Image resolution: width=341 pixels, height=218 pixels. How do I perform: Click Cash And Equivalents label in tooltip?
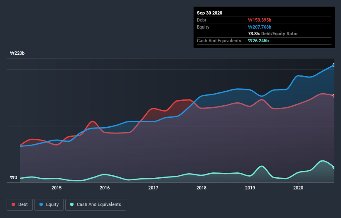(219, 41)
